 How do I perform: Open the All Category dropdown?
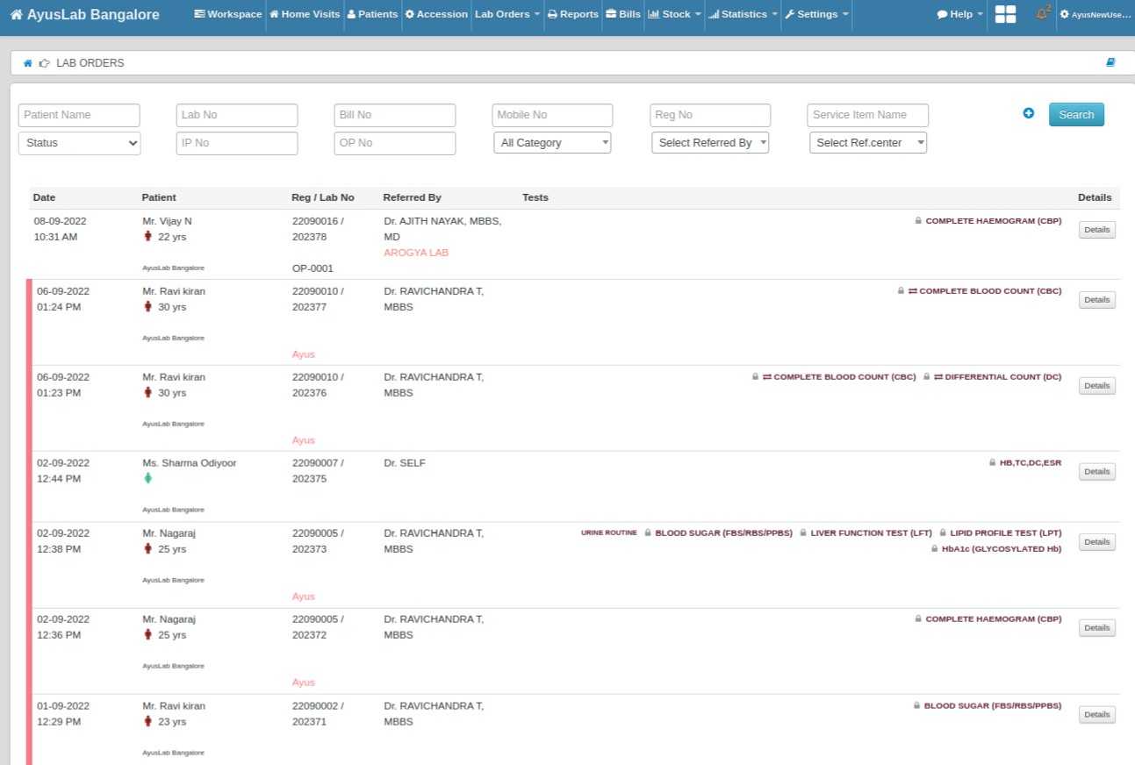[551, 141]
